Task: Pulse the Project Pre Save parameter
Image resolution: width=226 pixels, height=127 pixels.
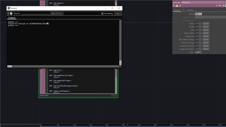Action: 206,46
